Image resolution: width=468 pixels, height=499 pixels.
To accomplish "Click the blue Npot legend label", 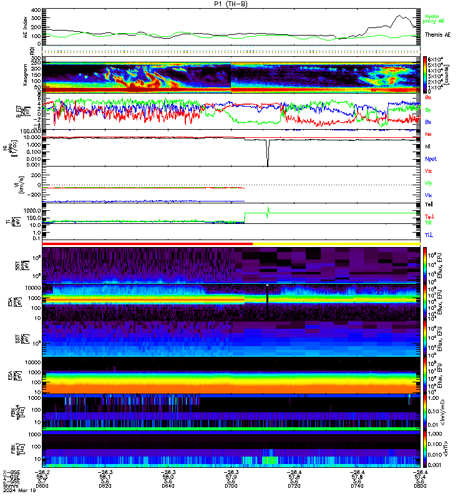I will click(431, 159).
